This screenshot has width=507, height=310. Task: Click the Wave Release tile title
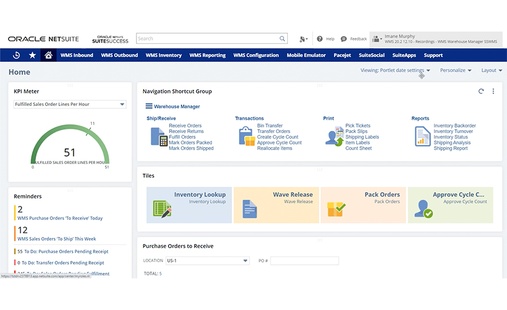[x=292, y=194]
